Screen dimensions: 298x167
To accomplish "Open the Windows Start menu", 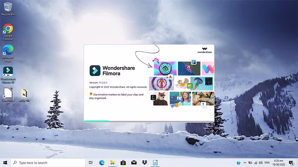I will [5, 163].
